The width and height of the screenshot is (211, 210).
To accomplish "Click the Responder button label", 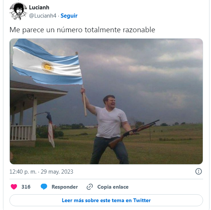I will (x=65, y=187).
